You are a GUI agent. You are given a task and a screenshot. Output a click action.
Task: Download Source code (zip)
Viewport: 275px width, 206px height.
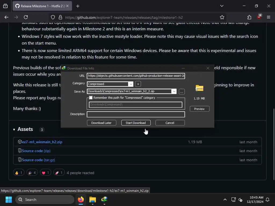[x=36, y=151]
